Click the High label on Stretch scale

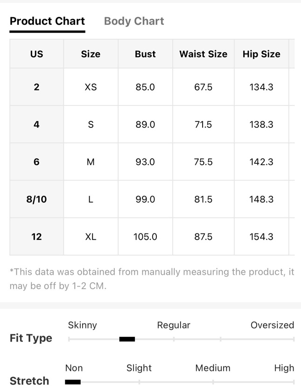tap(284, 368)
